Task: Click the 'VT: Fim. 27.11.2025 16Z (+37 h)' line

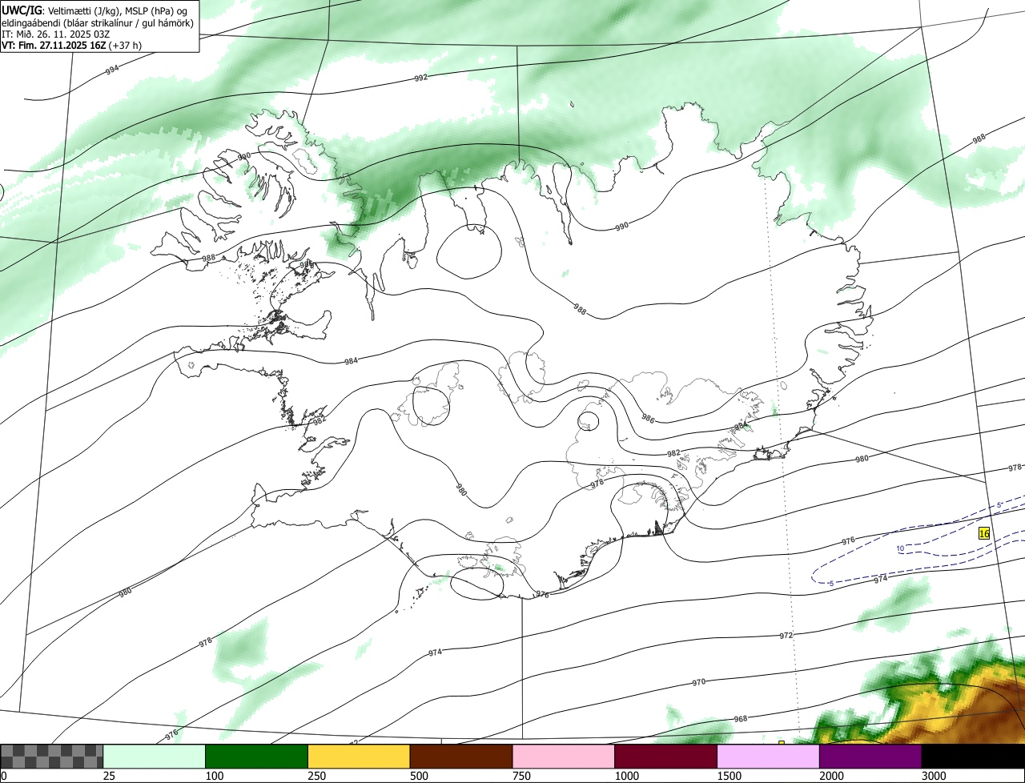Action: coord(72,46)
